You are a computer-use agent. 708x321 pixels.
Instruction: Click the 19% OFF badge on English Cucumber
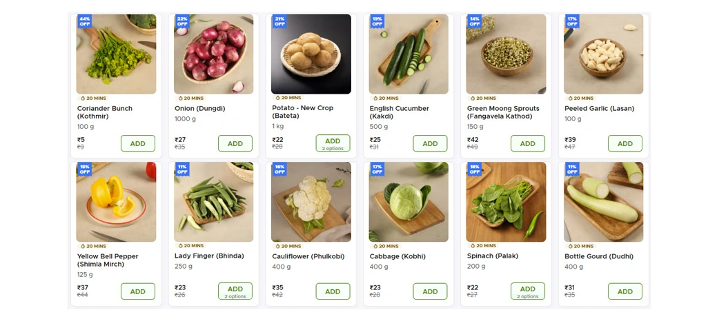pos(377,21)
